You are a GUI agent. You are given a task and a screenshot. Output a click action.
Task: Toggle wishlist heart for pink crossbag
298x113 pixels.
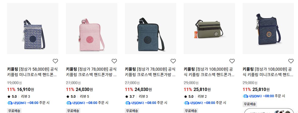(114, 61)
